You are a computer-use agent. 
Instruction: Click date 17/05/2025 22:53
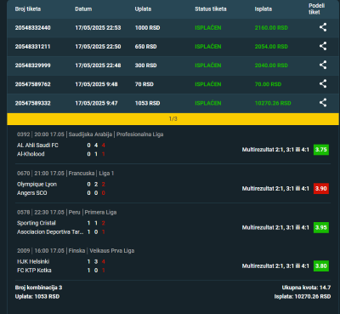(98, 28)
